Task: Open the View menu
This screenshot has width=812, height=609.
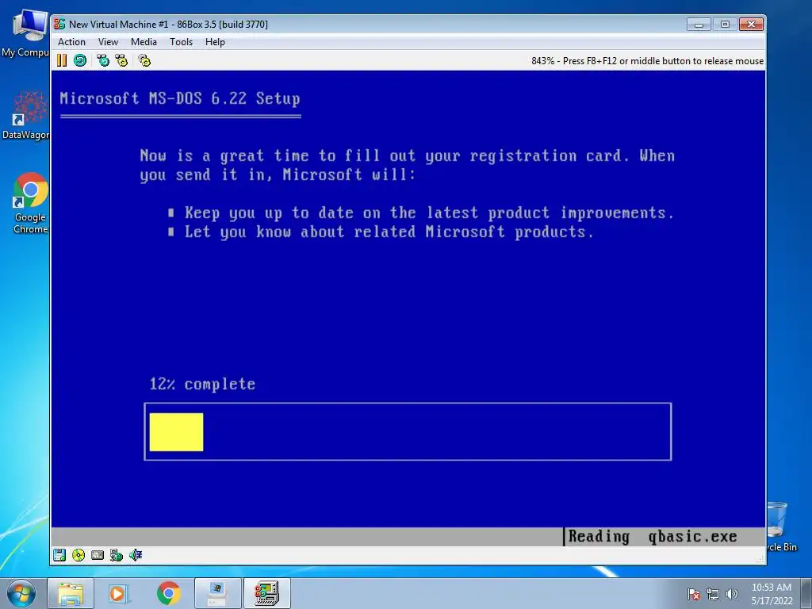Action: tap(108, 42)
